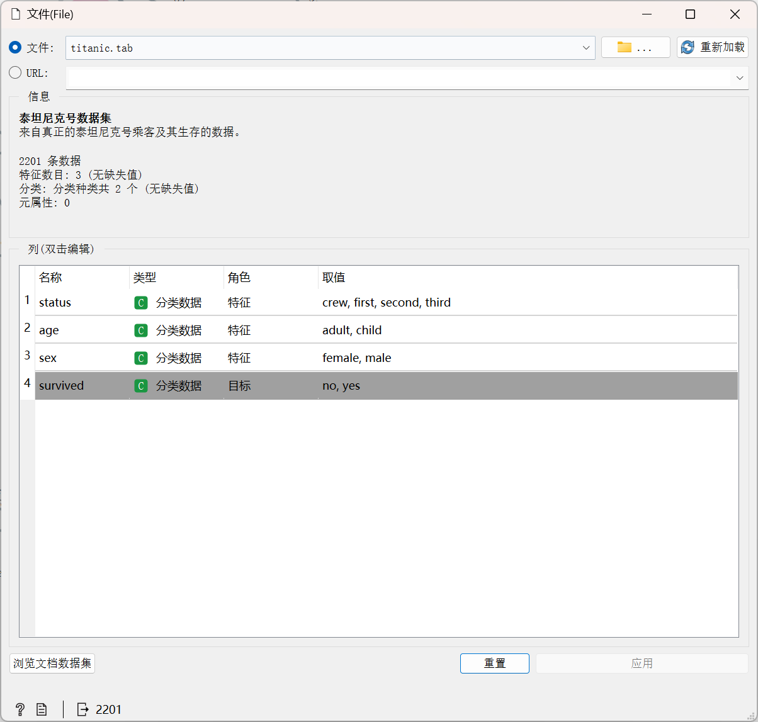Click the 泰坦尼克号数据集 title text

click(65, 118)
